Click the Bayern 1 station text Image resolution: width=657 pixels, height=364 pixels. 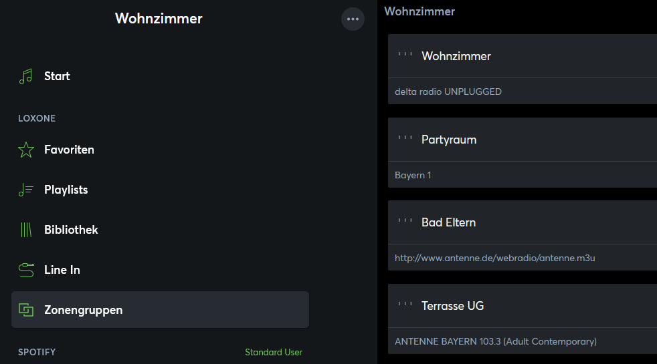pos(413,175)
